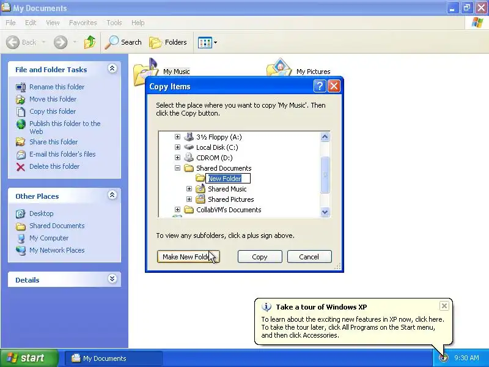The image size is (489, 367).
Task: Click the Local Disk (C:) drive icon
Action: pos(189,147)
